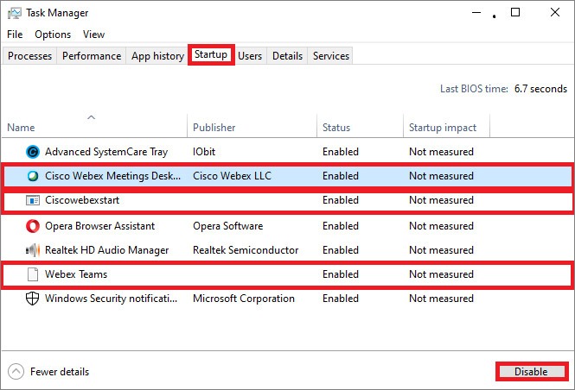Open the File menu
Viewport: 575px width, 390px height.
pyautogui.click(x=15, y=35)
